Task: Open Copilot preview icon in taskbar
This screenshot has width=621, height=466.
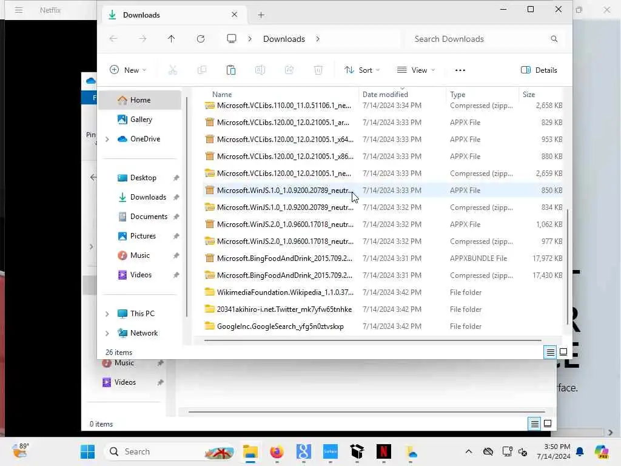Action: click(602, 451)
